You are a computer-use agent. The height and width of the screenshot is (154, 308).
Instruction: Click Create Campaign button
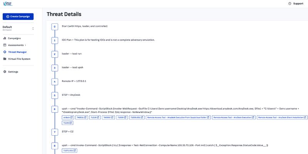point(18,16)
